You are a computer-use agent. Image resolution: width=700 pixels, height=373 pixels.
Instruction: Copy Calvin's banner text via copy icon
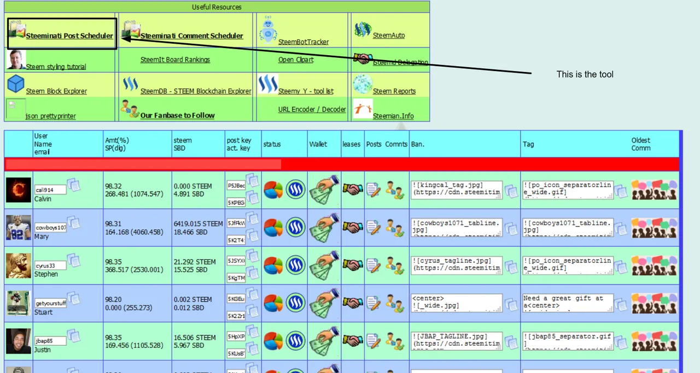(x=511, y=192)
